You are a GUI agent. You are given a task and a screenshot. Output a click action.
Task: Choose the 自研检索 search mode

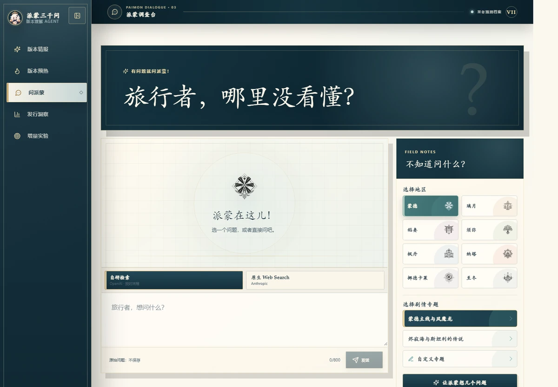pyautogui.click(x=174, y=280)
